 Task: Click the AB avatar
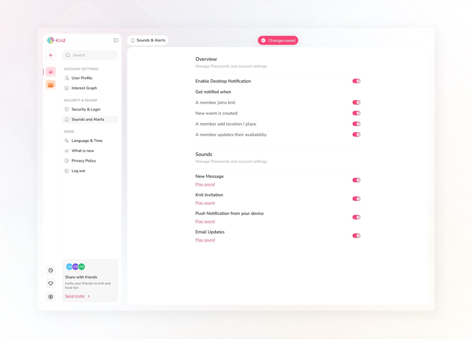click(x=82, y=267)
